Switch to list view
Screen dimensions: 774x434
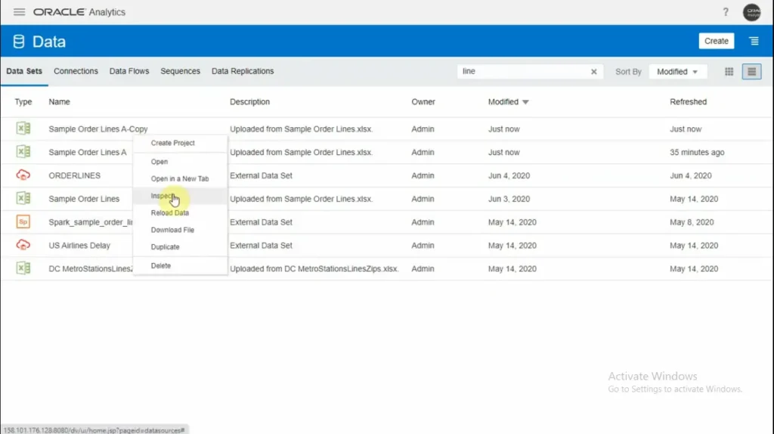(x=751, y=72)
